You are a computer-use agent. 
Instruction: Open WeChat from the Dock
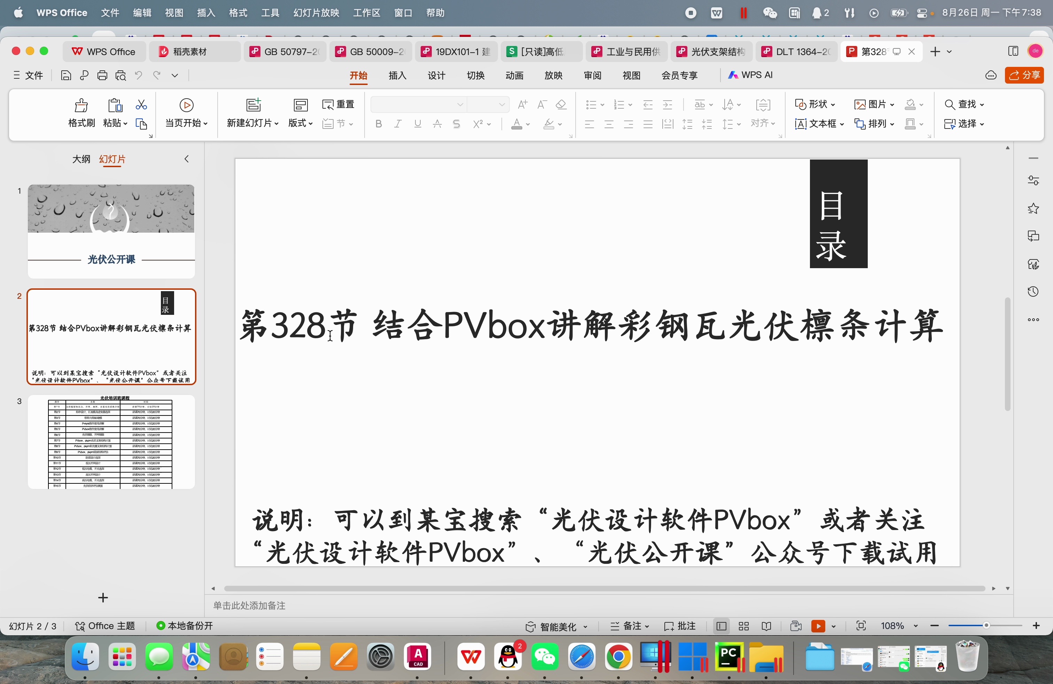(x=545, y=657)
